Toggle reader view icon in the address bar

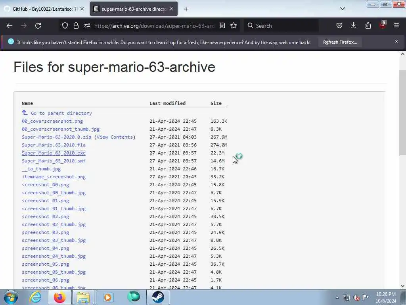pyautogui.click(x=222, y=25)
